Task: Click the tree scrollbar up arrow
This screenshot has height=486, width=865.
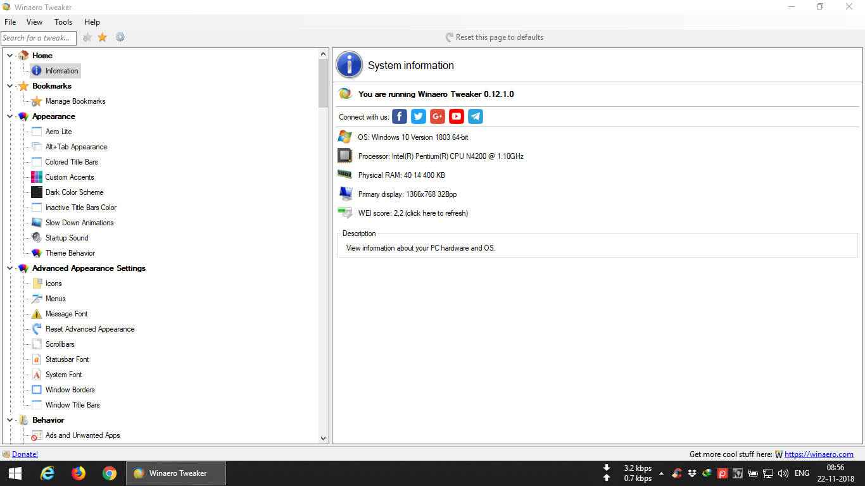Action: [324, 55]
